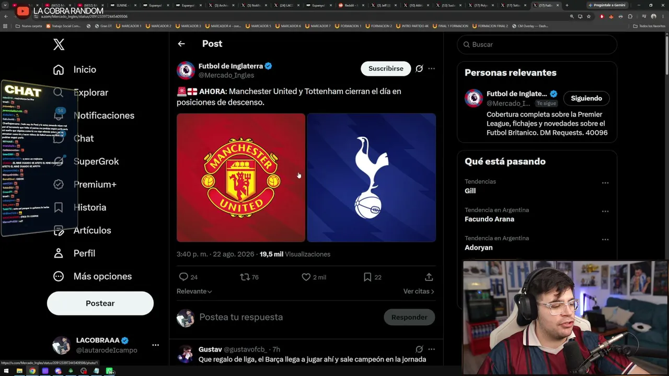Open Chat in the left navigation

click(x=74, y=138)
